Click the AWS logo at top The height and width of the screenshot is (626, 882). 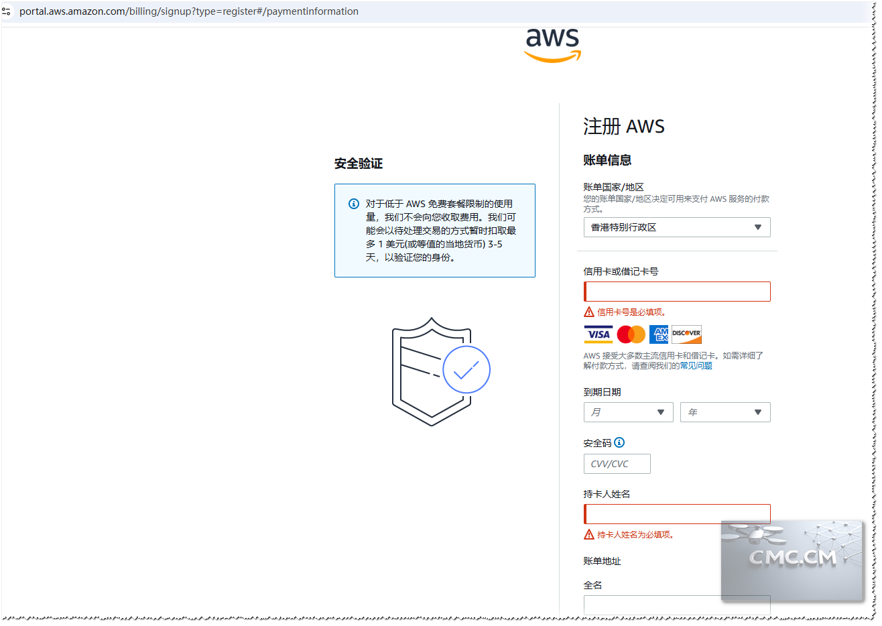(x=553, y=45)
